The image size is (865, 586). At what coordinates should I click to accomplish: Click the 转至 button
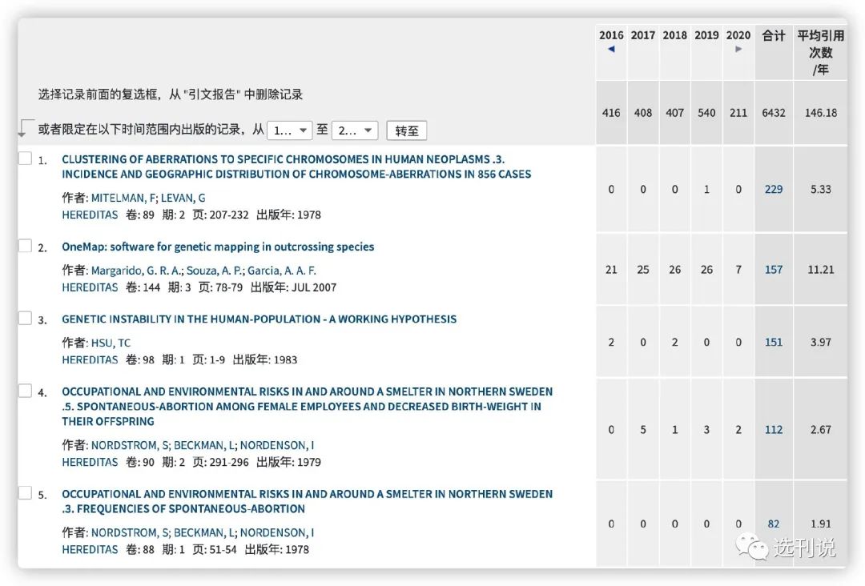click(x=407, y=130)
